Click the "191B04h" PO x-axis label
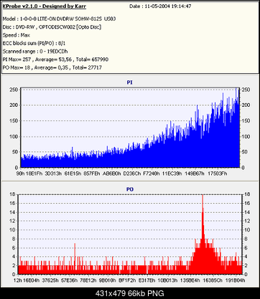 pos(235,280)
